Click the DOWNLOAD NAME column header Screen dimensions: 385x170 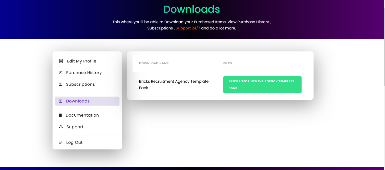(154, 63)
